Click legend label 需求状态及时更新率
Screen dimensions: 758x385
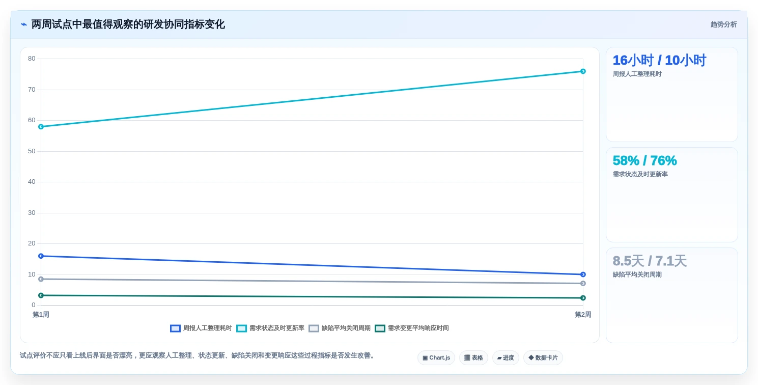[x=277, y=328]
